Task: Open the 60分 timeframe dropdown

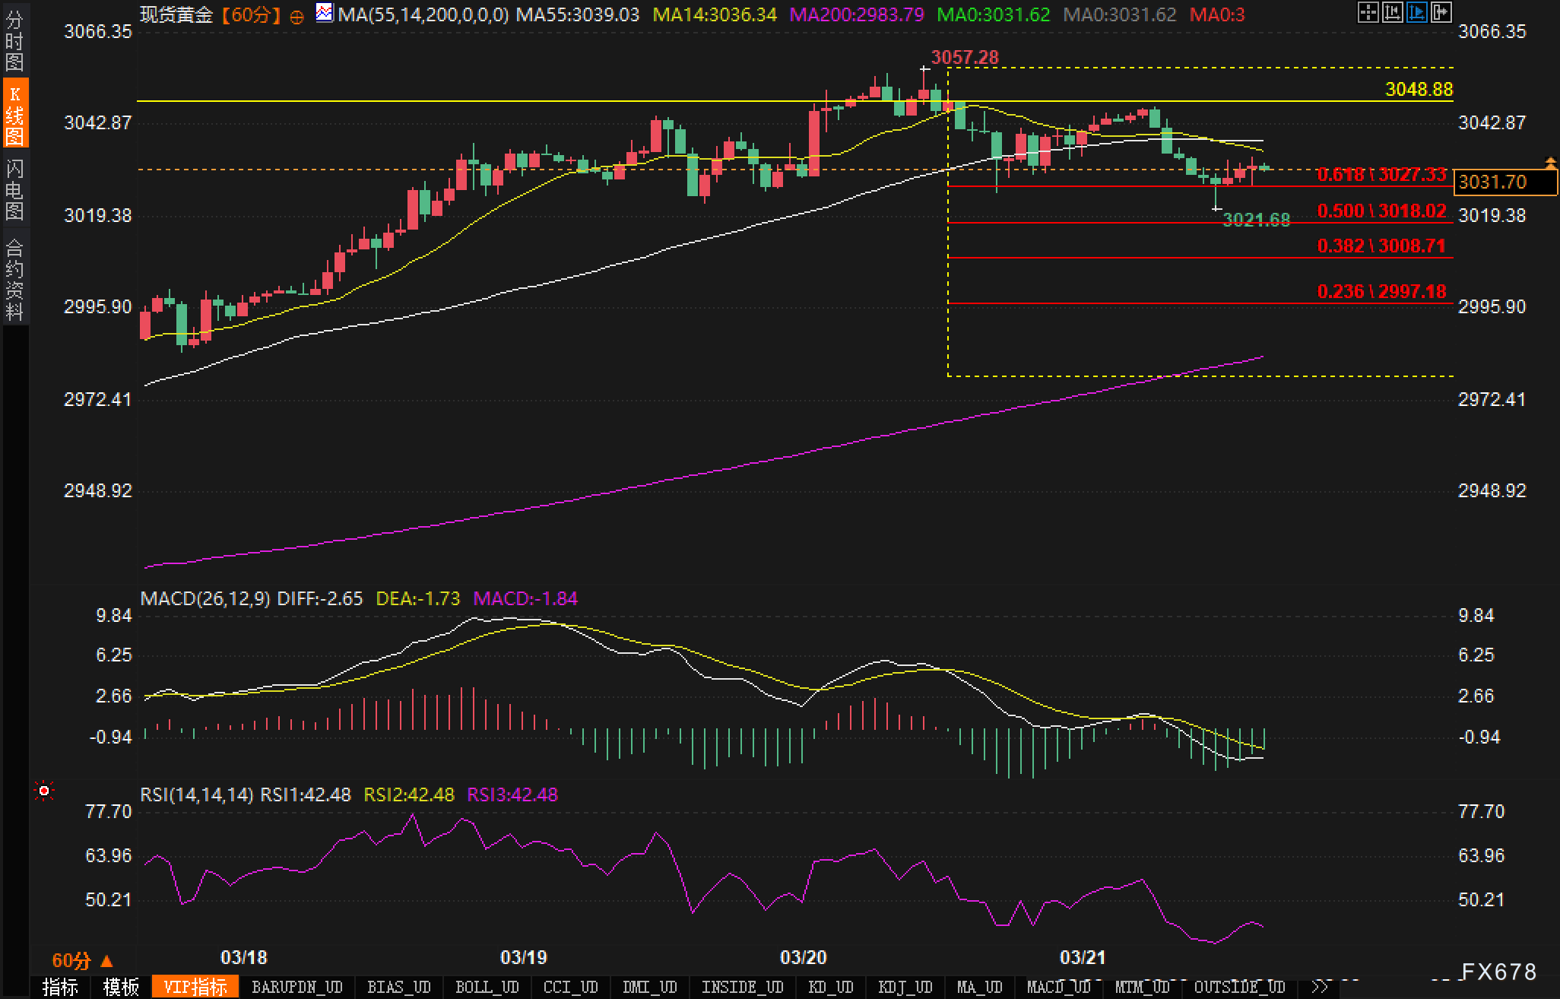Action: 82,961
